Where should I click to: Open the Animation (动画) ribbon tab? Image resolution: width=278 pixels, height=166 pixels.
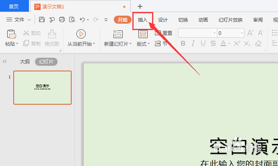pos(203,20)
